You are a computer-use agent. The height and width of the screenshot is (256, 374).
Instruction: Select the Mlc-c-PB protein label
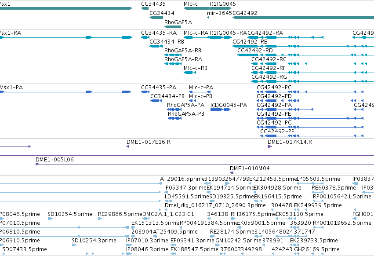point(200,96)
